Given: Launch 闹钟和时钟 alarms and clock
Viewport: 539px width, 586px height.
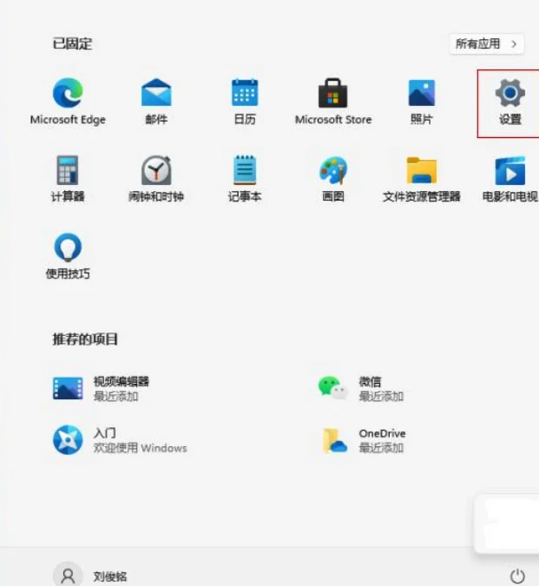Looking at the screenshot, I should point(156,179).
